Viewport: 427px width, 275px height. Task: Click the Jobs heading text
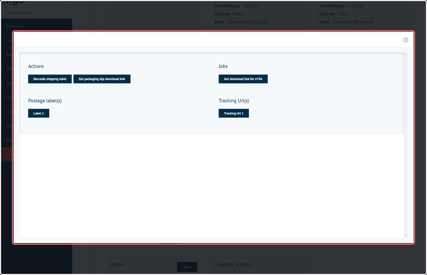(x=223, y=66)
